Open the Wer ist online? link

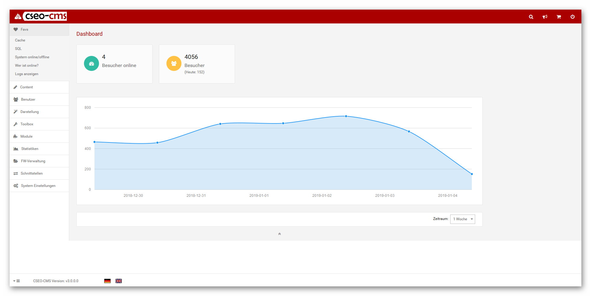[27, 66]
